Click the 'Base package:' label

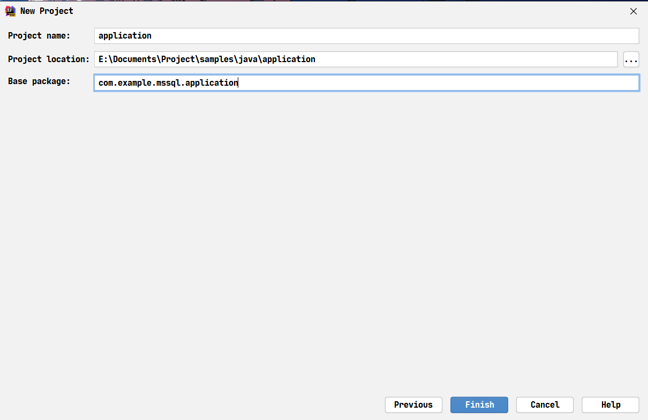click(39, 81)
